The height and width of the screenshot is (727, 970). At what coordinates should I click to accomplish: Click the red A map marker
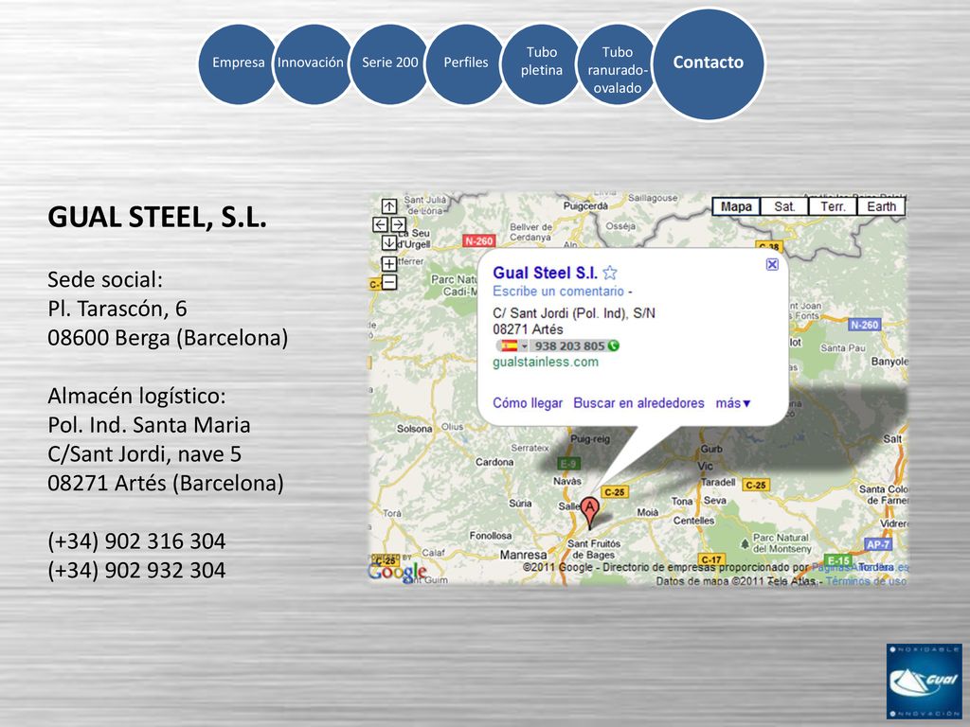pos(590,513)
